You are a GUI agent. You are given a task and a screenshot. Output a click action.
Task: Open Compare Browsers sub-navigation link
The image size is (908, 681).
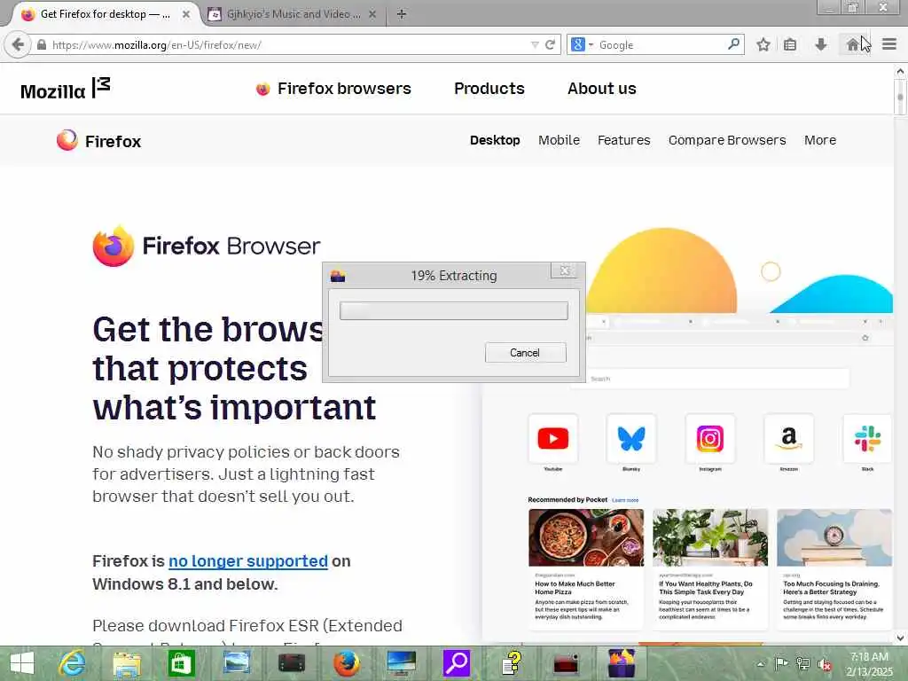pos(727,140)
